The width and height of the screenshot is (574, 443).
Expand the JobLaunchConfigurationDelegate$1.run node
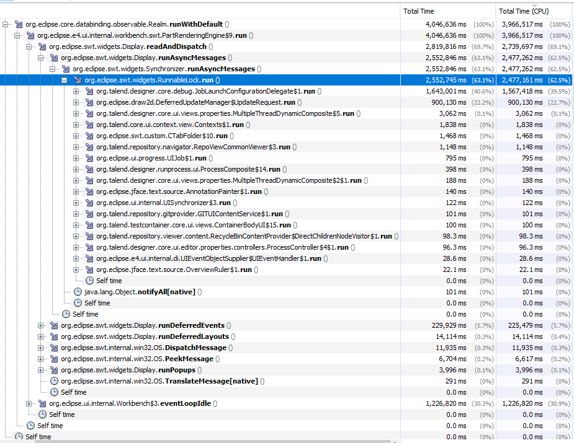(x=75, y=91)
